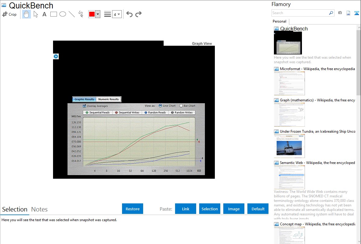The width and height of the screenshot is (361, 244).
Task: Toggle the Random Writes series
Action: pos(182,113)
